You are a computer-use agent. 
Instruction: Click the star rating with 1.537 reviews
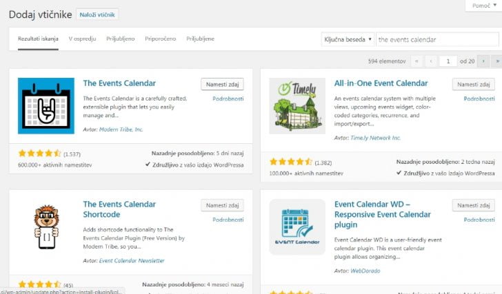click(40, 154)
